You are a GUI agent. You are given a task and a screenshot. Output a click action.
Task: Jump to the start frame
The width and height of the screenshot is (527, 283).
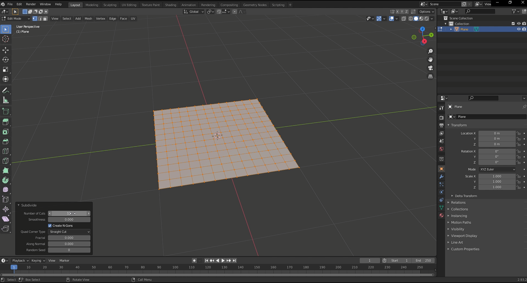point(206,261)
